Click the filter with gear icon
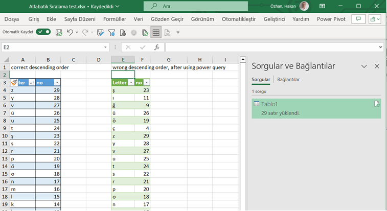Viewport: 387px width, 211px height. point(111,32)
